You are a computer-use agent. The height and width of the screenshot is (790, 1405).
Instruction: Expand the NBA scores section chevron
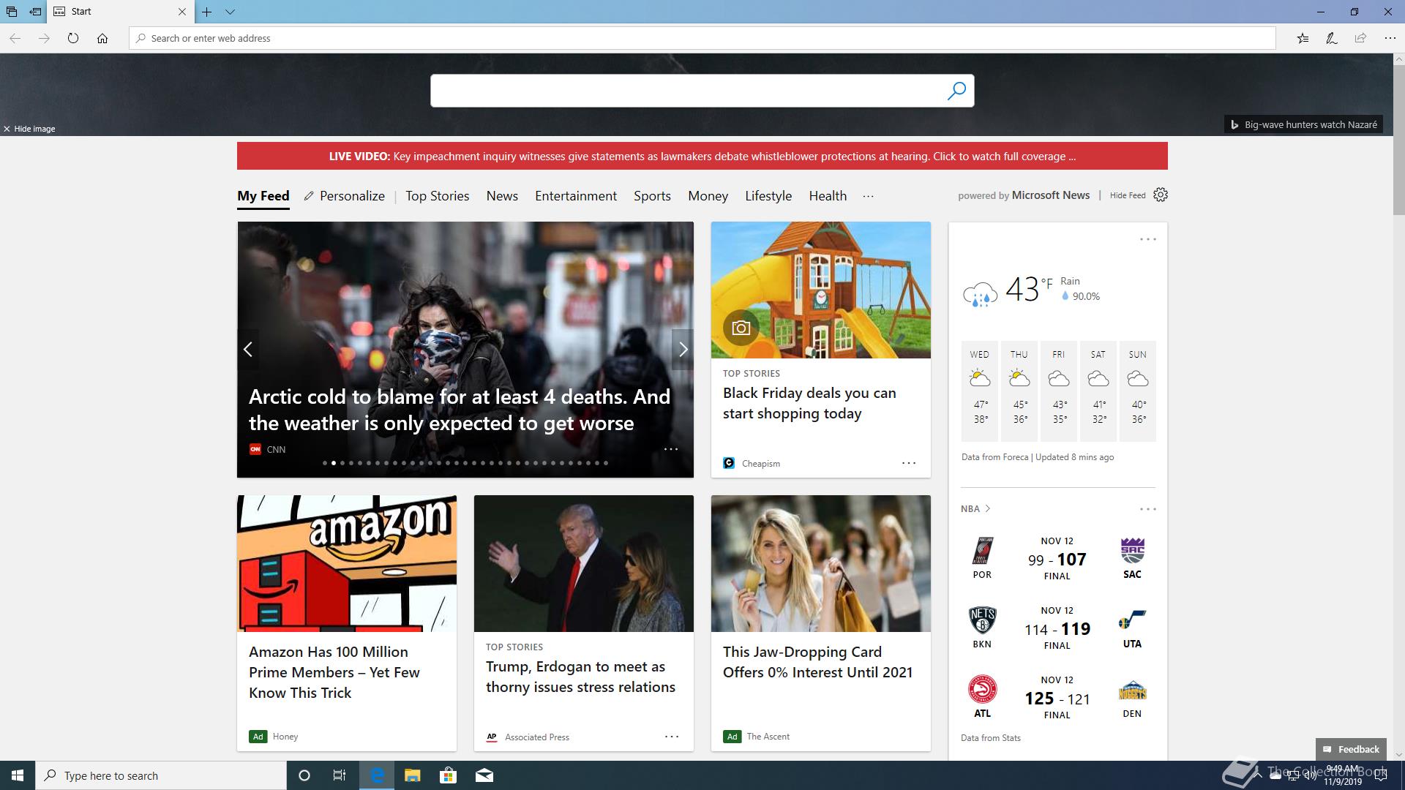point(987,508)
